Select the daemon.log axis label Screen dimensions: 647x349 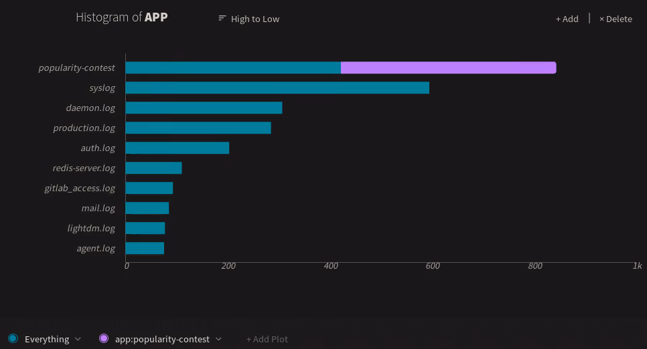(x=90, y=108)
